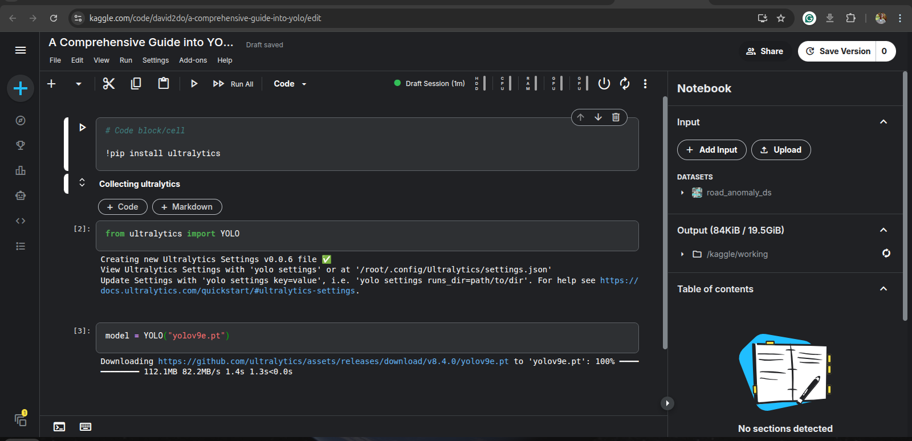Collapse the Table of contents section
This screenshot has width=912, height=441.
(x=883, y=289)
